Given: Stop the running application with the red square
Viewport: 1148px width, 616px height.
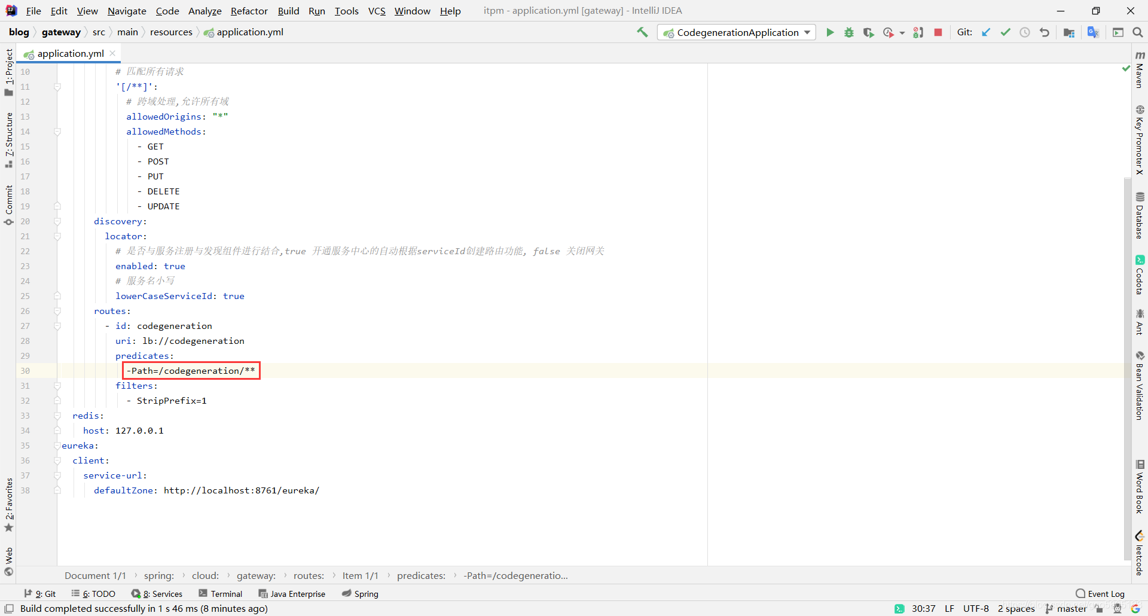Looking at the screenshot, I should coord(938,32).
